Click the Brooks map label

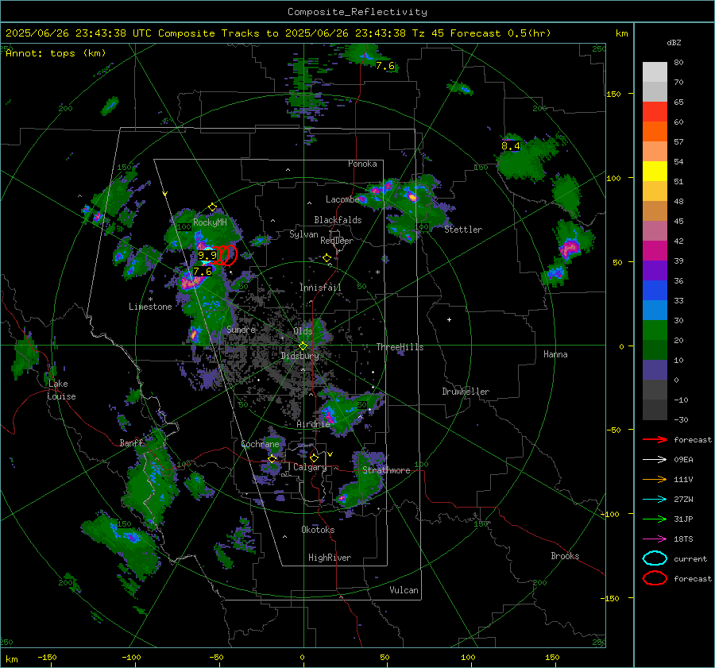click(565, 556)
